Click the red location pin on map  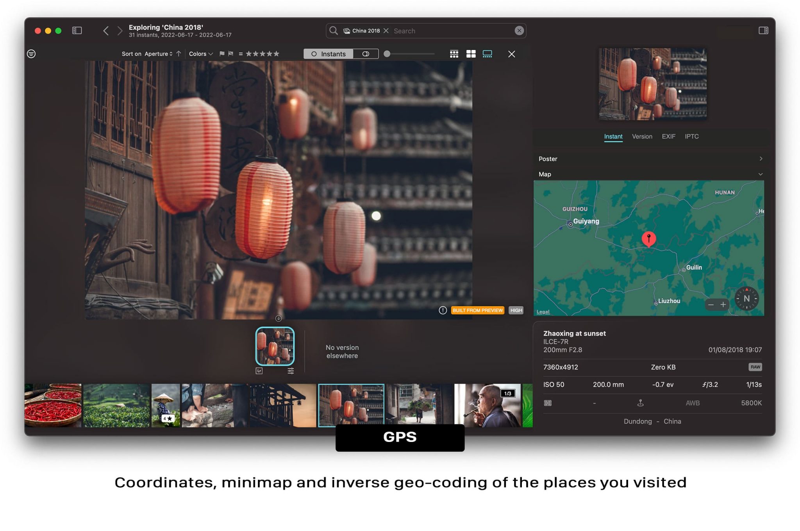pyautogui.click(x=649, y=239)
